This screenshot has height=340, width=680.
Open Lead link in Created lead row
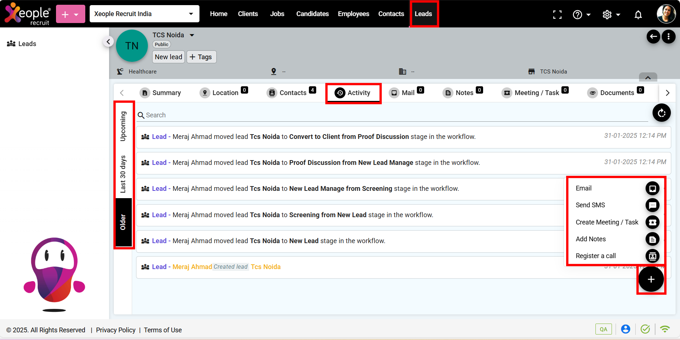[159, 267]
